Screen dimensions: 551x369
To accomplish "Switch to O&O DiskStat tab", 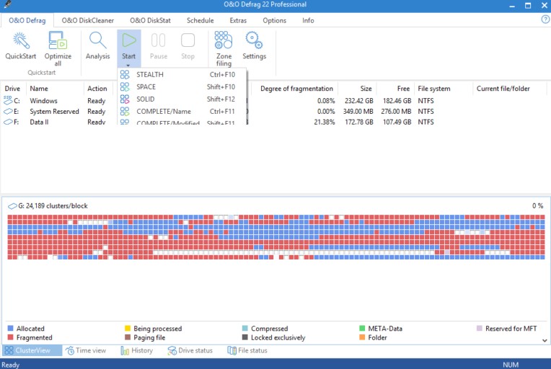I will (x=151, y=20).
